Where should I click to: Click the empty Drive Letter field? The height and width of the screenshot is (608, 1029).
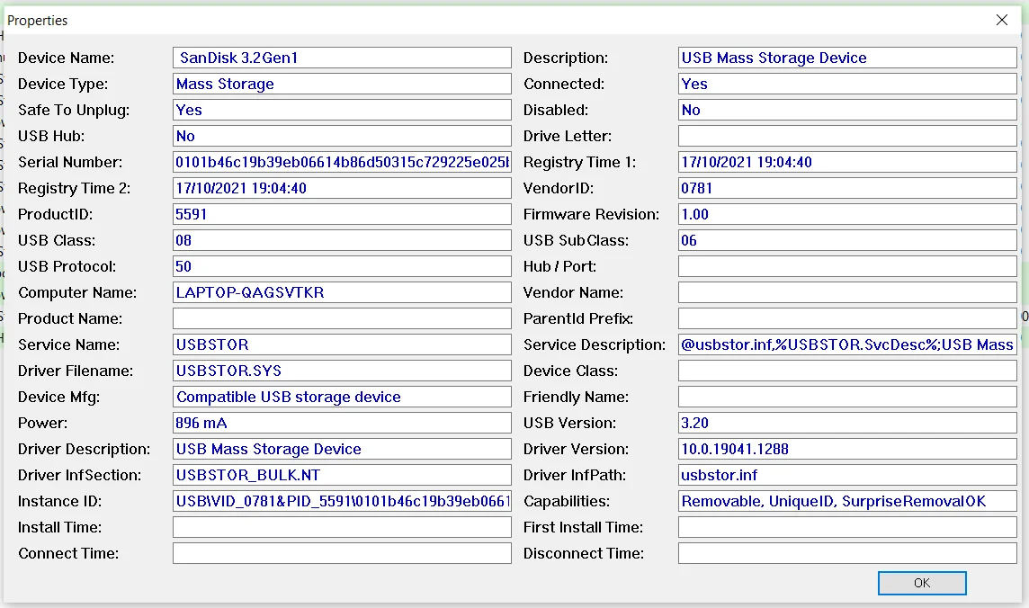[847, 136]
